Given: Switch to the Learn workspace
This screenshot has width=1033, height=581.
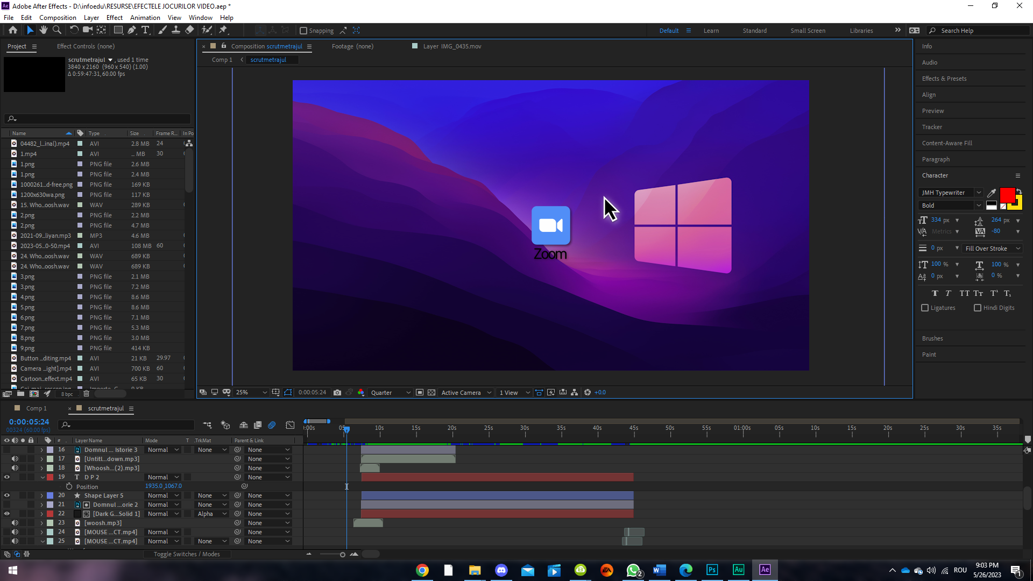Looking at the screenshot, I should click(x=711, y=31).
